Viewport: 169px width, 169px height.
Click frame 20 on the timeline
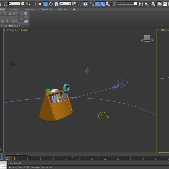click(143, 159)
